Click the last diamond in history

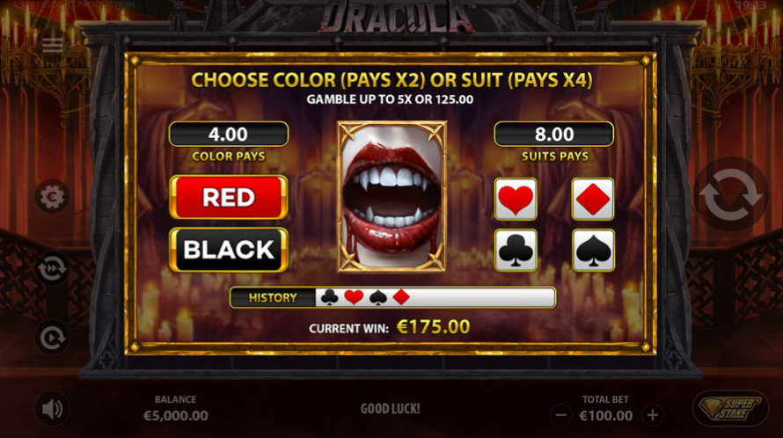[401, 297]
